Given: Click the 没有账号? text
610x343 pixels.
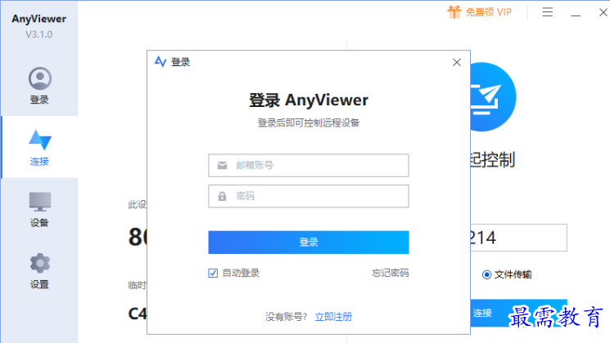Looking at the screenshot, I should click(286, 317).
